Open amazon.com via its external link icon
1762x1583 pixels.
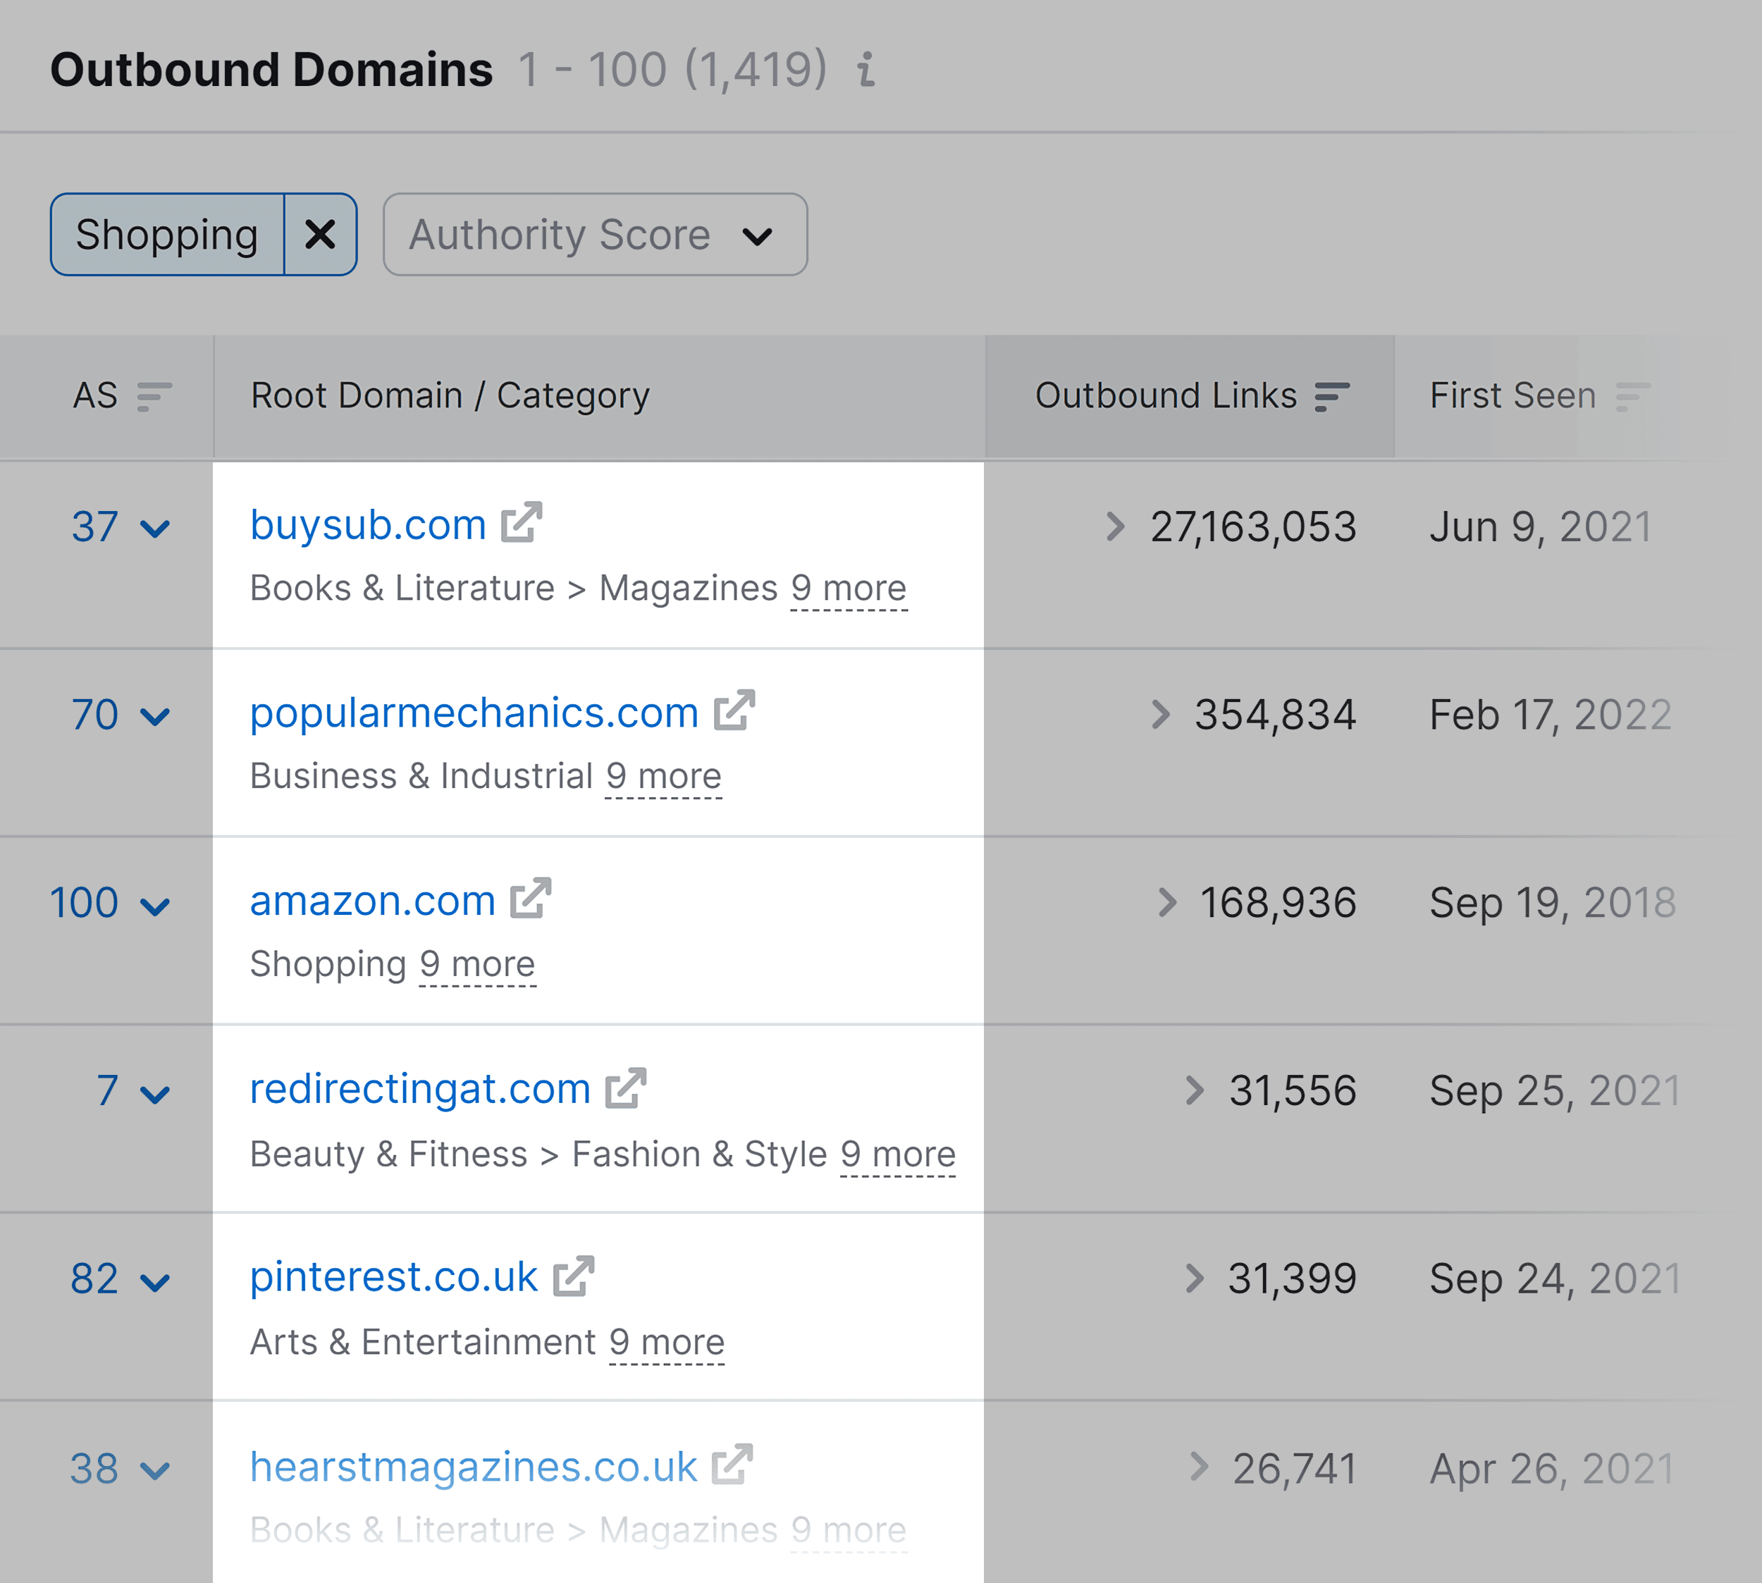pos(531,899)
